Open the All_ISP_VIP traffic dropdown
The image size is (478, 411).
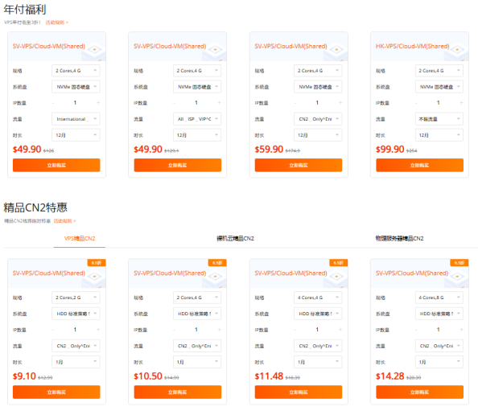[x=197, y=119]
